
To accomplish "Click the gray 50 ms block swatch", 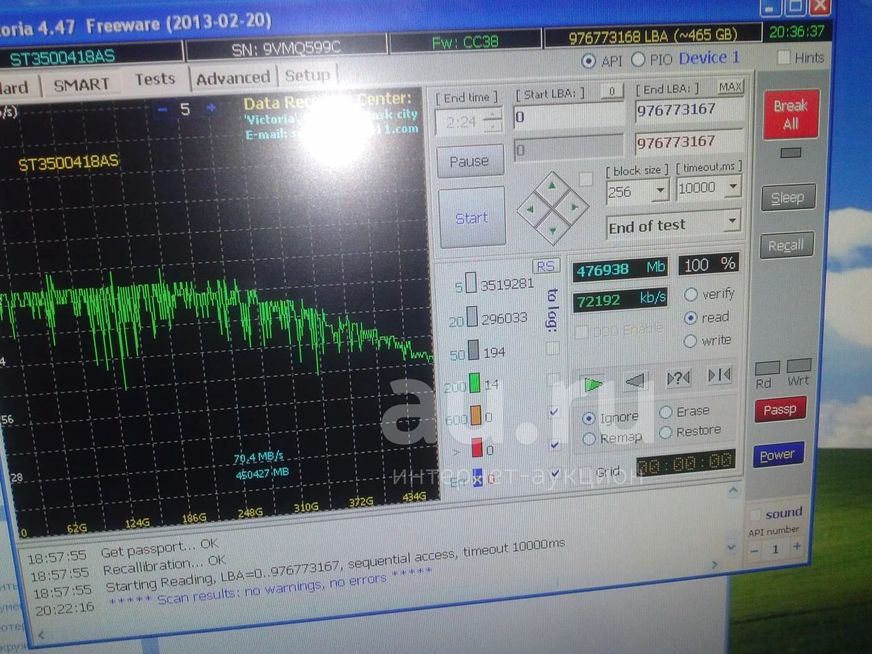I will pyautogui.click(x=473, y=349).
